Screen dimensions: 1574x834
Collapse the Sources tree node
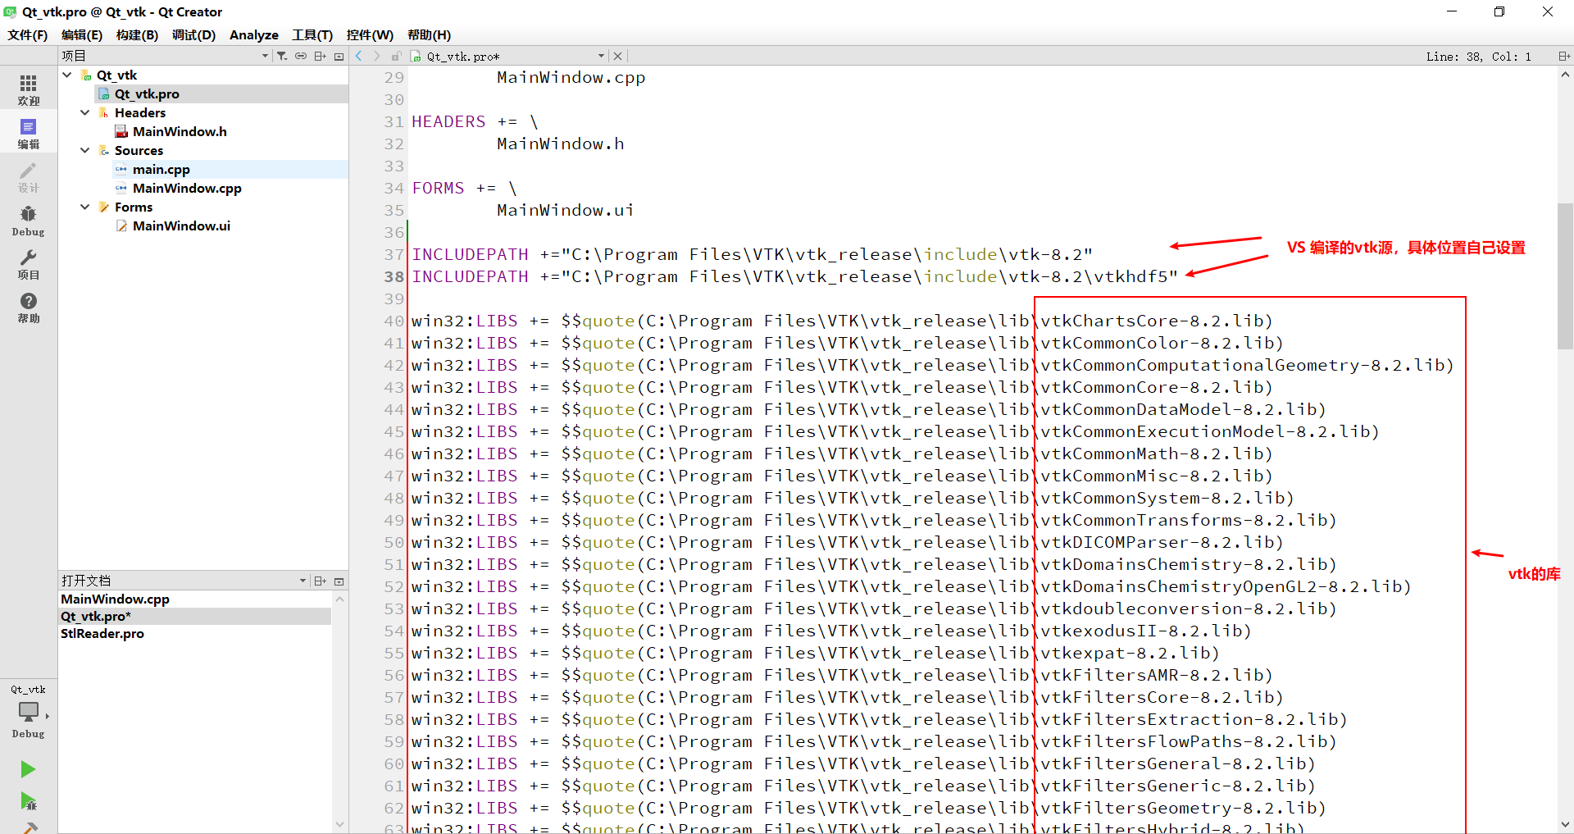[84, 150]
